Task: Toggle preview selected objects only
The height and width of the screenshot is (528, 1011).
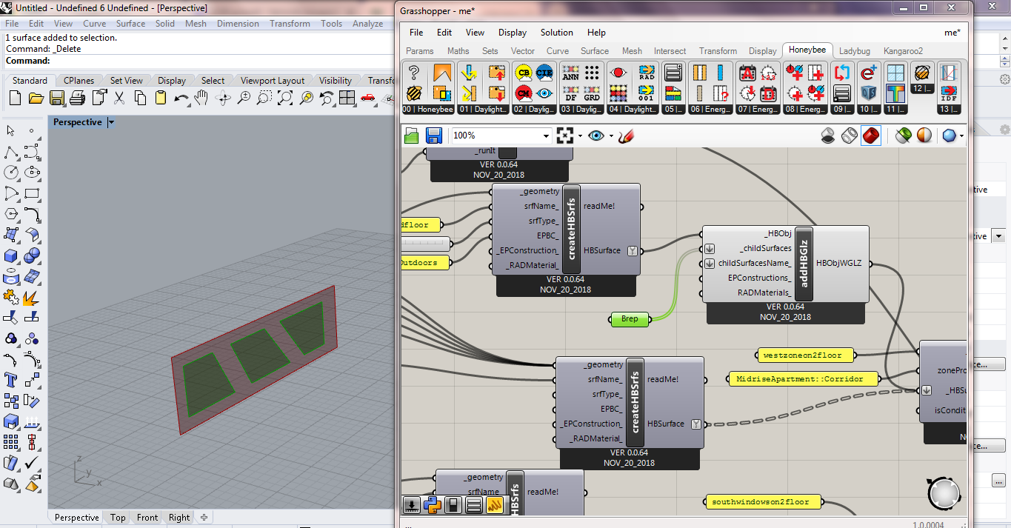Action: (x=903, y=136)
